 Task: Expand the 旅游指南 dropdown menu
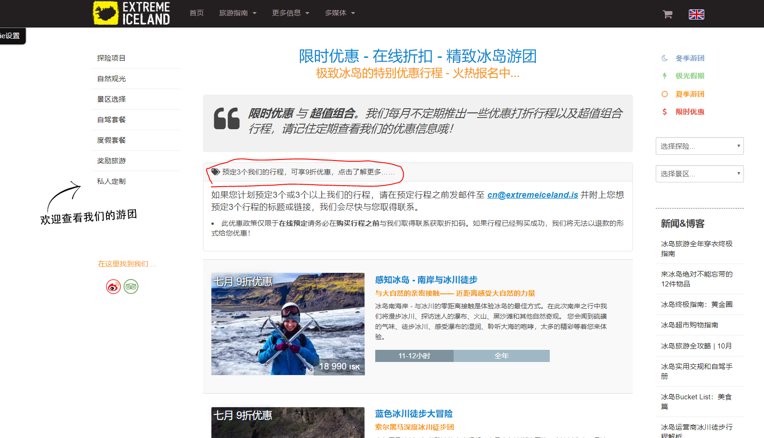238,13
